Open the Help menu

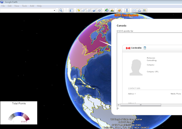[39, 6]
